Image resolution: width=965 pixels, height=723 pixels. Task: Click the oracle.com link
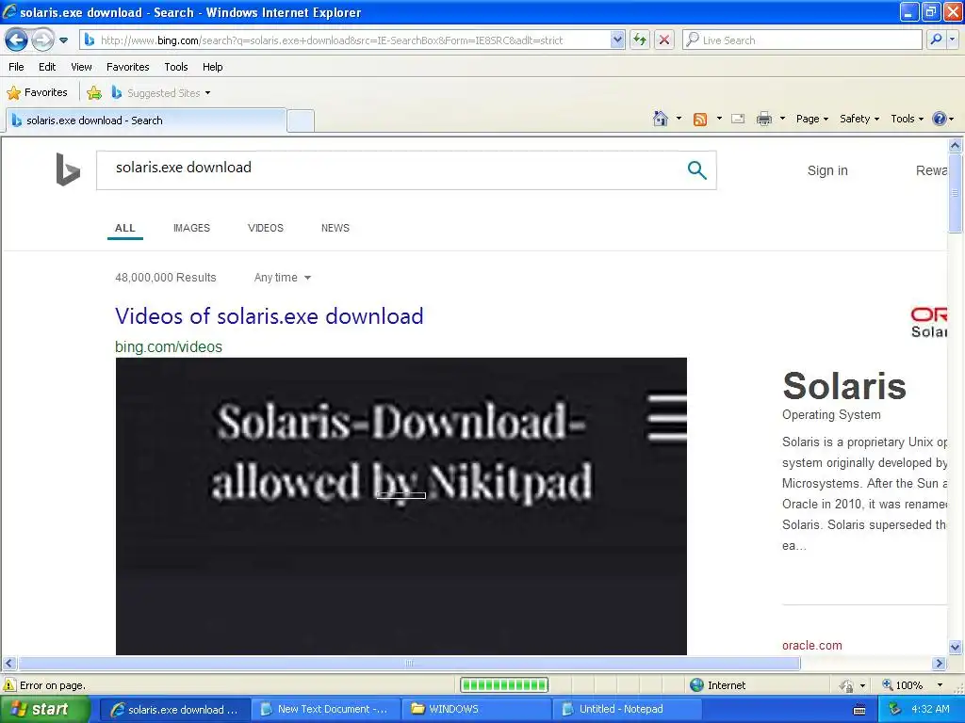coord(811,646)
